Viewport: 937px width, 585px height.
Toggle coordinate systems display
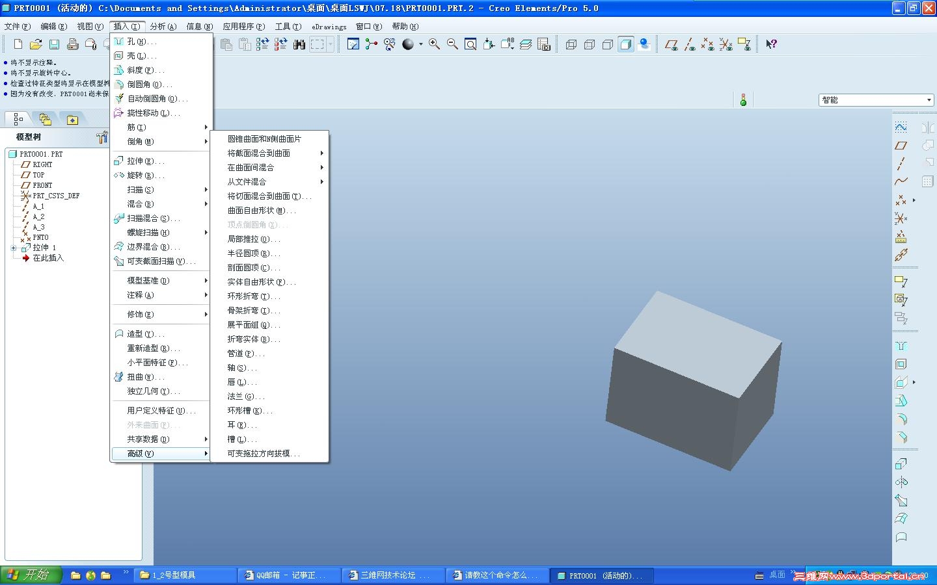click(x=726, y=44)
